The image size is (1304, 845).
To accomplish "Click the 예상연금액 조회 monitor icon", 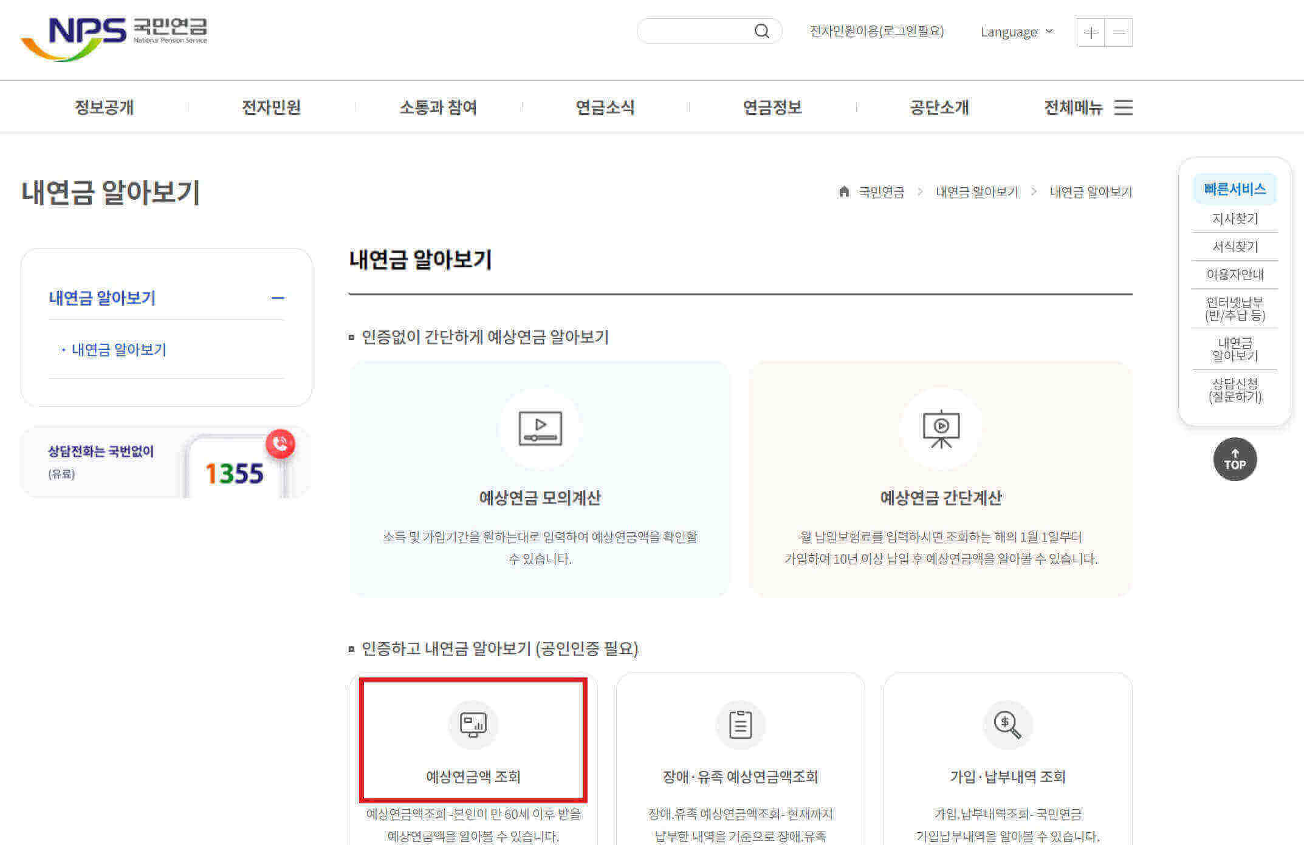I will pyautogui.click(x=473, y=724).
